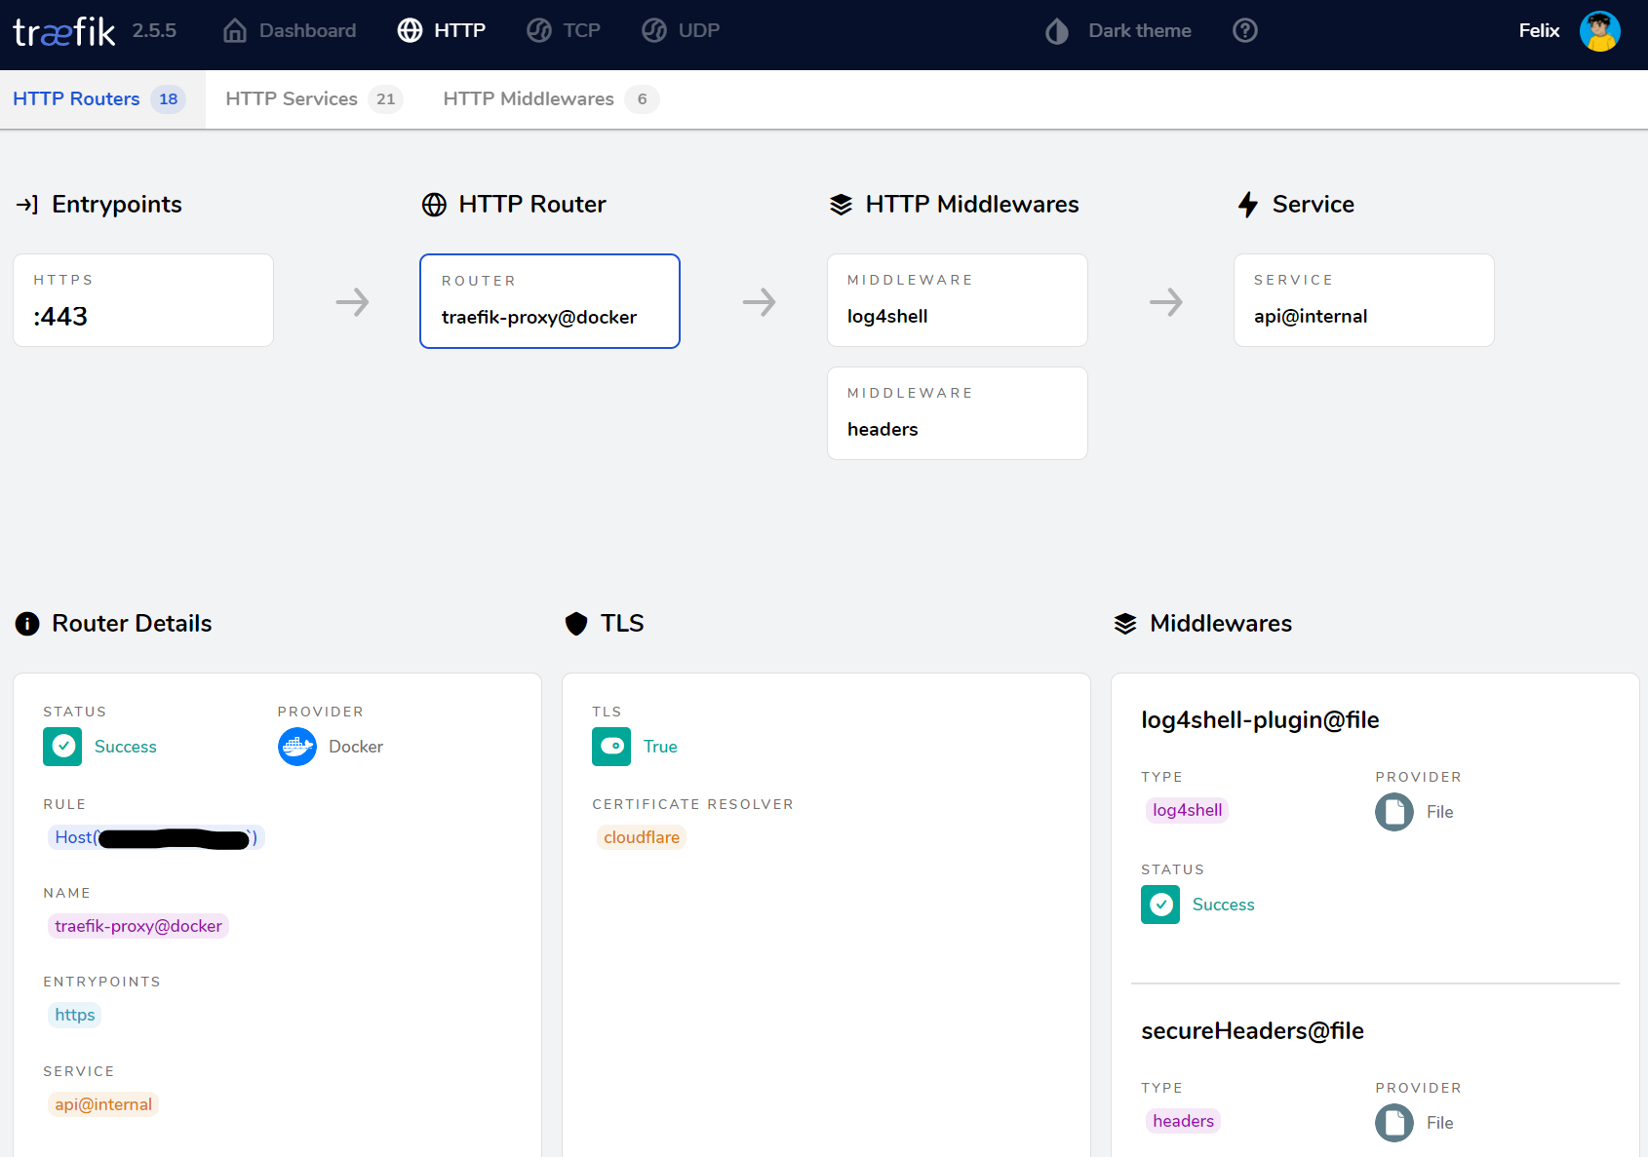Click the HTTP Middlewares layers icon

841,205
